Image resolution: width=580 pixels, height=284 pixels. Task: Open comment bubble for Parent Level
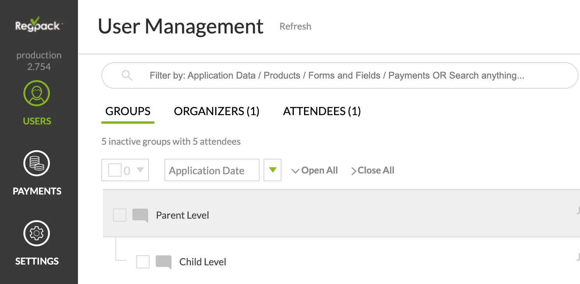140,216
